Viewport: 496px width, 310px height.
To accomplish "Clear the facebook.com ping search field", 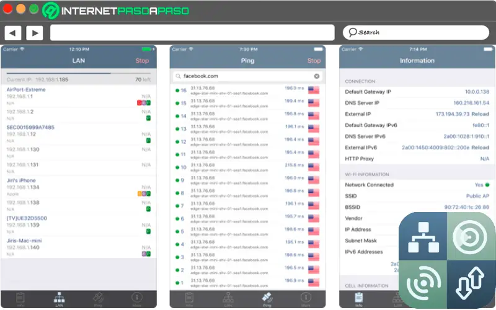I will [x=317, y=76].
